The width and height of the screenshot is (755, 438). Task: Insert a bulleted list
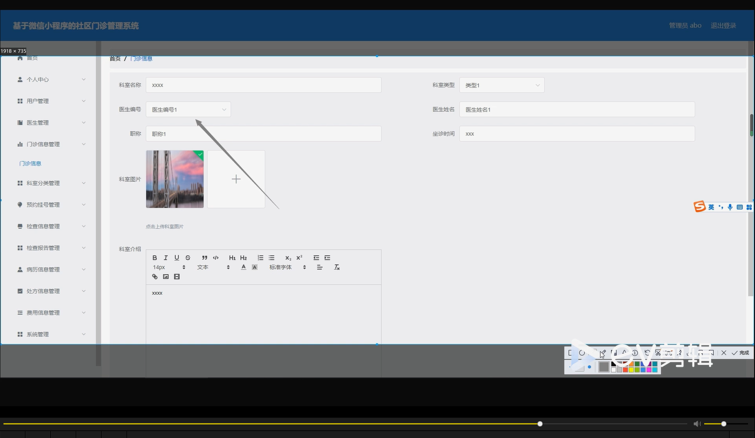(271, 258)
